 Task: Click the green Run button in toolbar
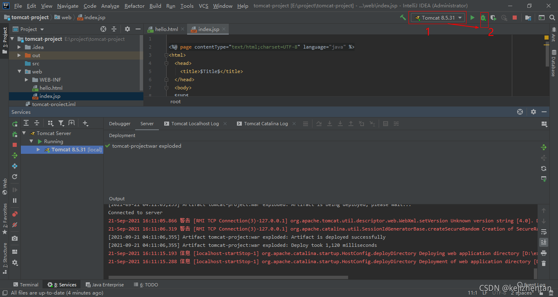pyautogui.click(x=472, y=18)
